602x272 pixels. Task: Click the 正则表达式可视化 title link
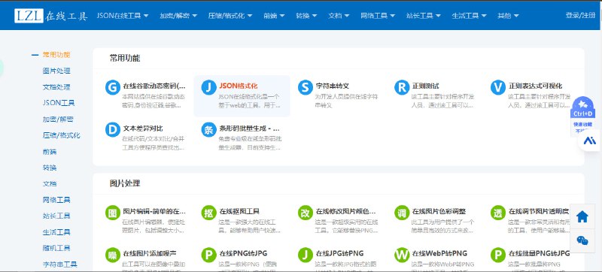coord(535,86)
